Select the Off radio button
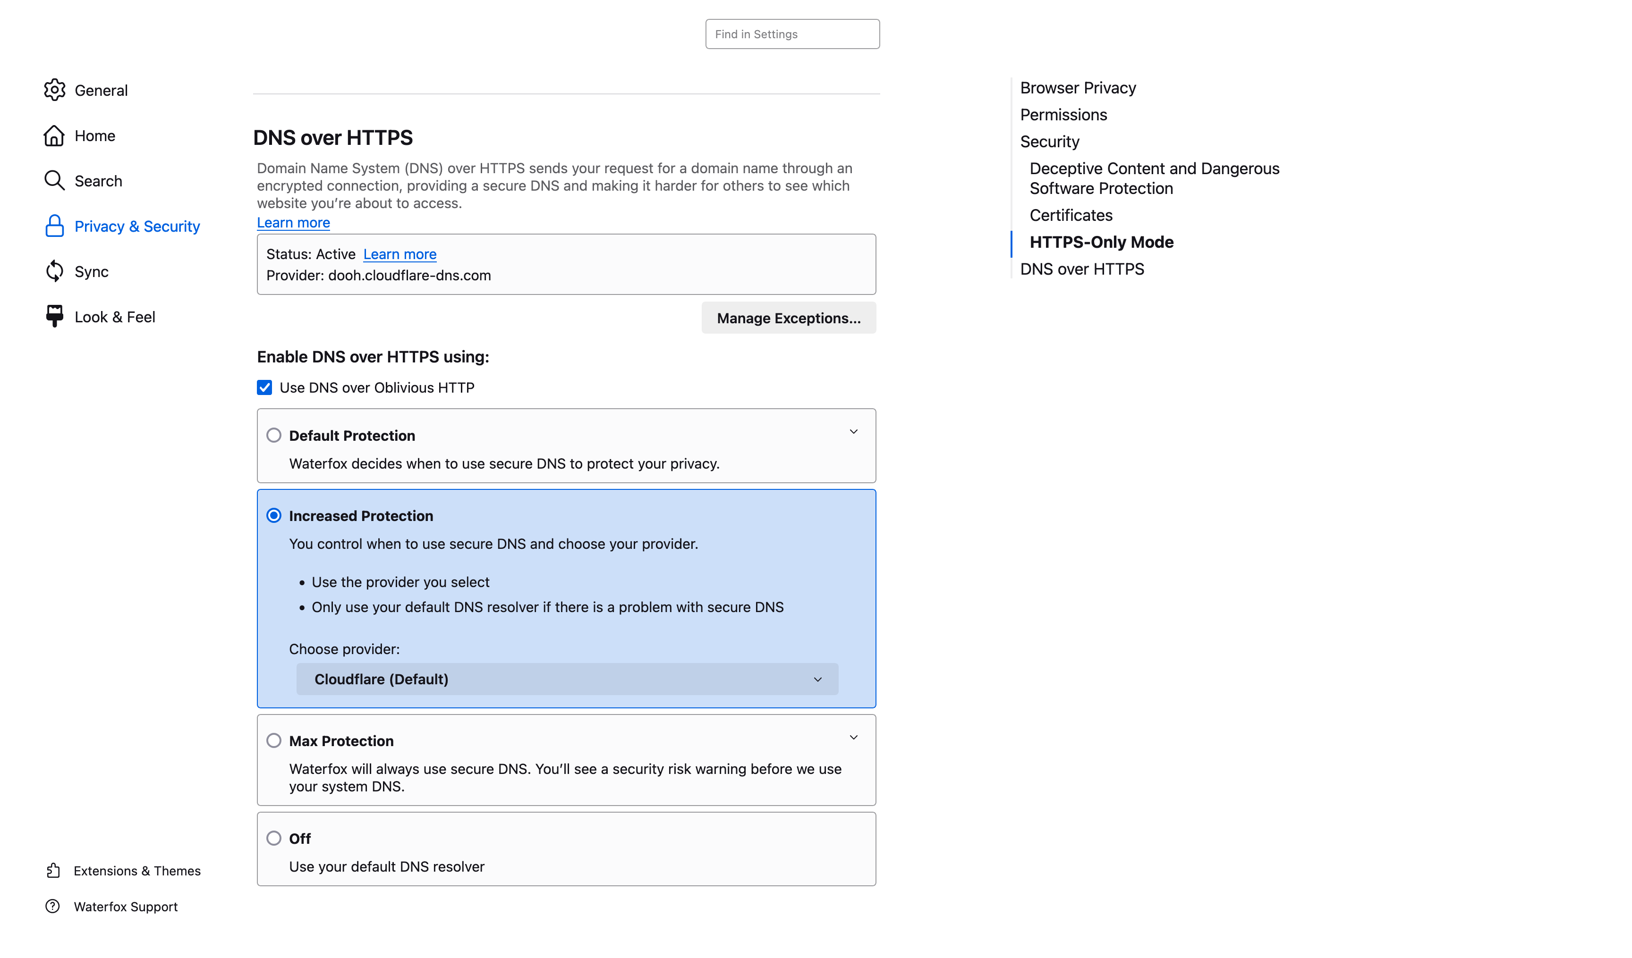 point(274,837)
